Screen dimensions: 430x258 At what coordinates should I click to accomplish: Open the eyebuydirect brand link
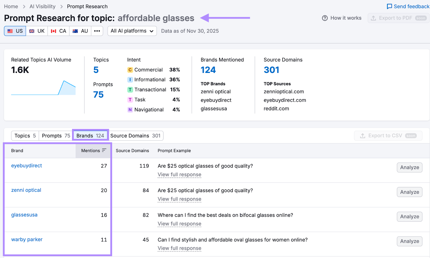[26, 165]
